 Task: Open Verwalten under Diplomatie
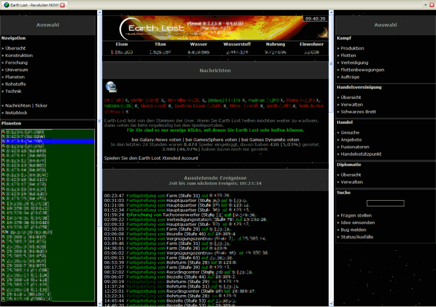click(x=351, y=182)
